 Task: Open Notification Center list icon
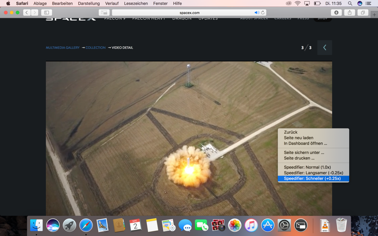(x=368, y=3)
